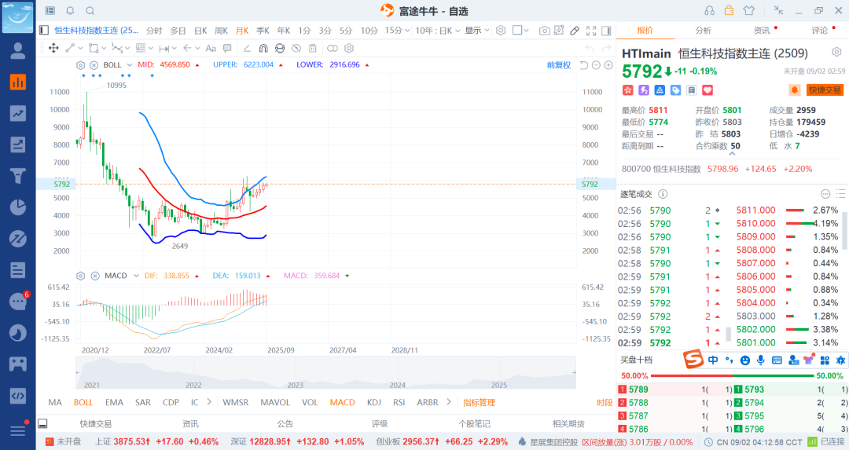This screenshot has width=849, height=450.
Task: Open the 个股笔记 bottom tab
Action: [x=474, y=423]
